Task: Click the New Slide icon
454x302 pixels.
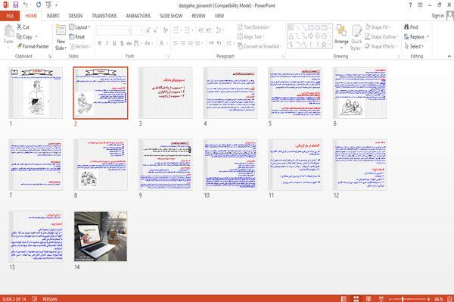Action: pyautogui.click(x=61, y=30)
